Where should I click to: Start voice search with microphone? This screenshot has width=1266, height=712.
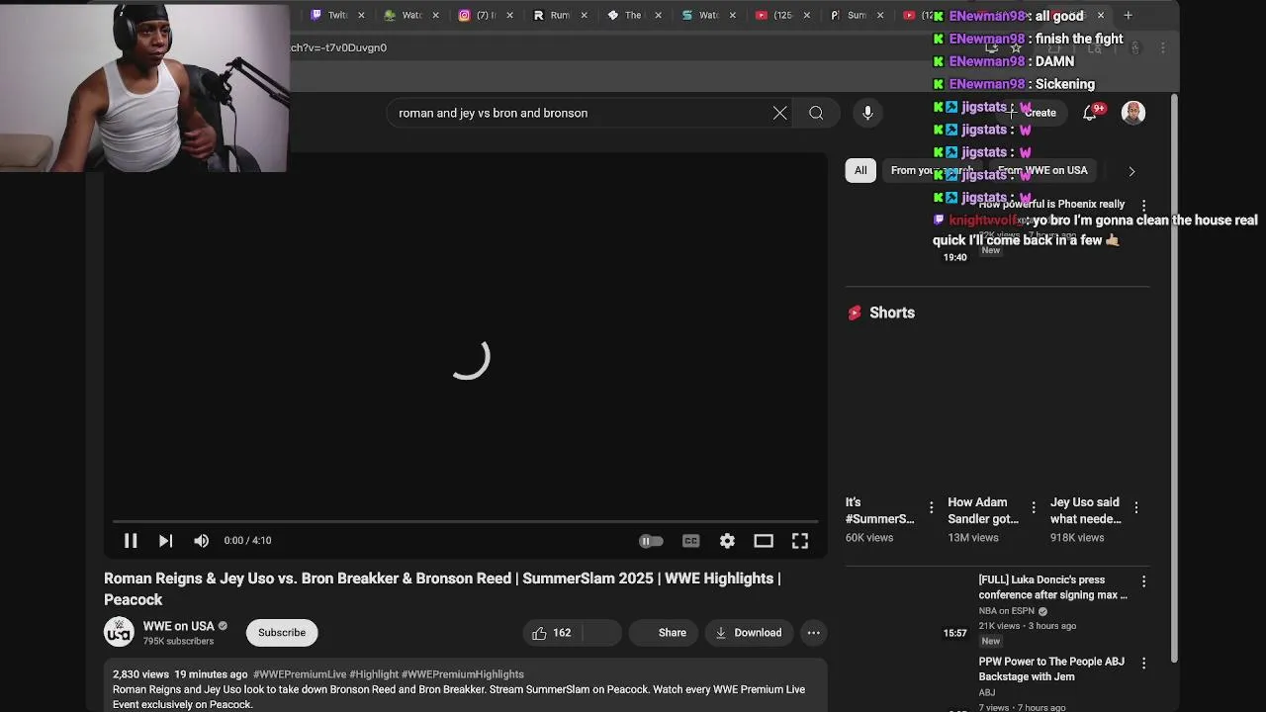pyautogui.click(x=867, y=113)
